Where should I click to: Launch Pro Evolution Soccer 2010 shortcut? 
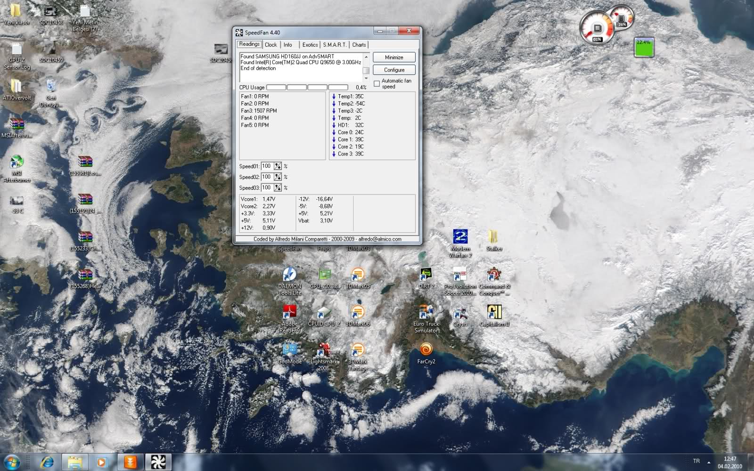(x=460, y=281)
